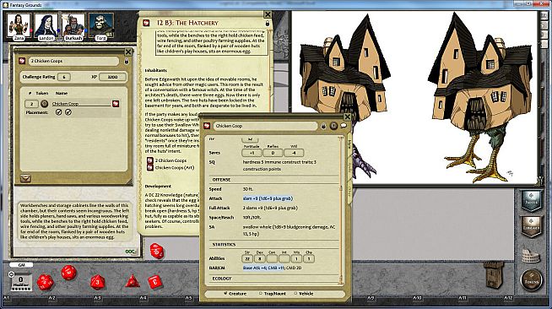
Task: Select the Vehicle radio option
Action: tap(304, 294)
